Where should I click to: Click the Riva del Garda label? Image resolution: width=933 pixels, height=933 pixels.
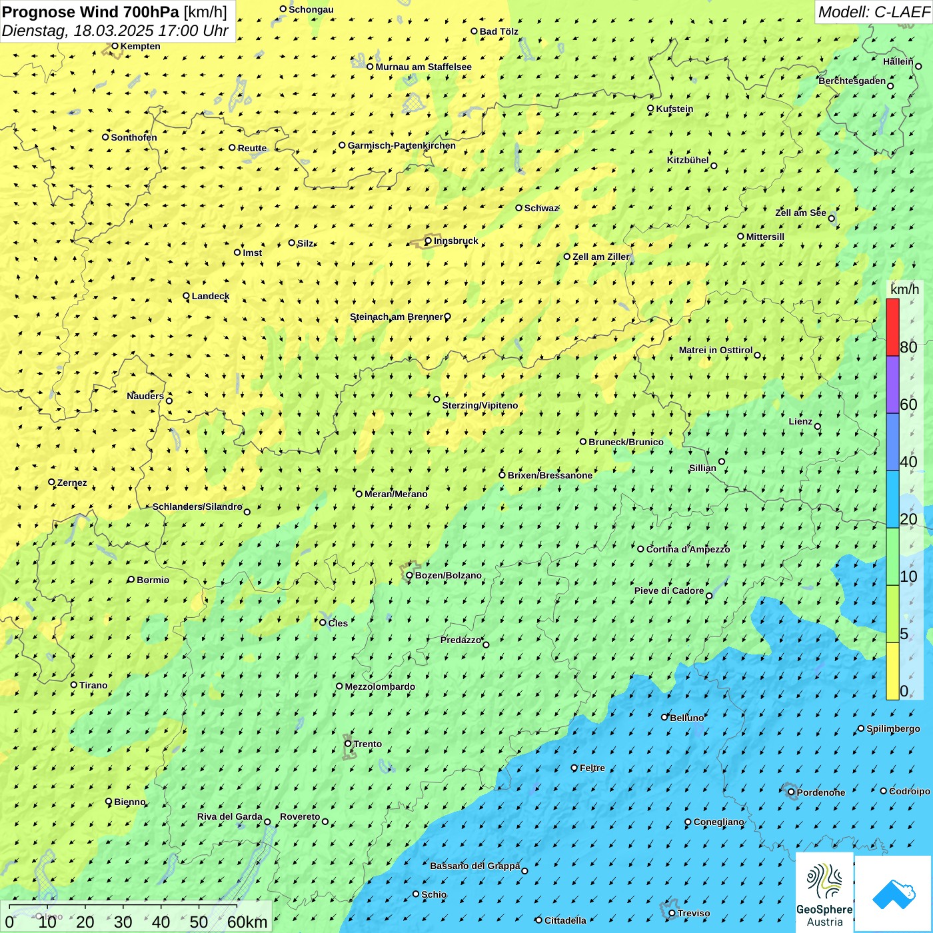point(230,816)
